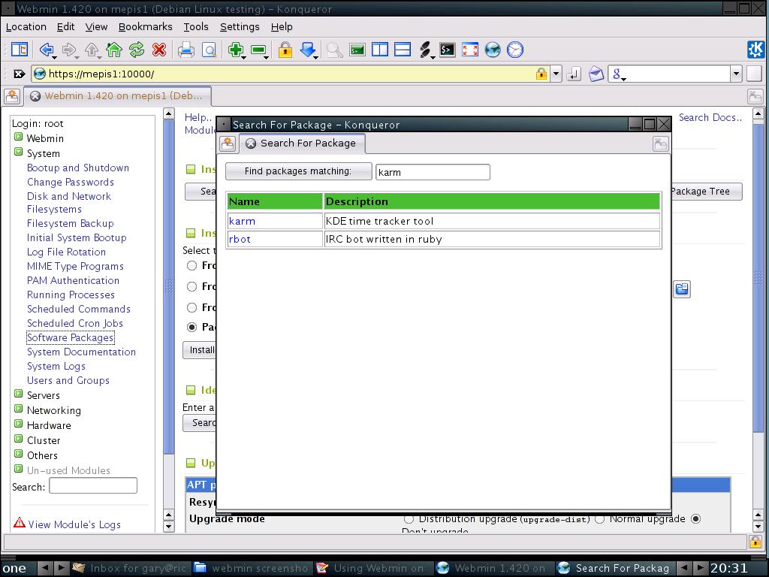Expand Un-used Modules category
Screen dimensions: 769x577
tap(18, 469)
